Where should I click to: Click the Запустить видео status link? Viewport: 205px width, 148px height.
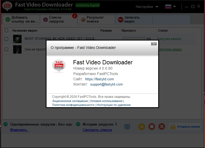click(170, 49)
